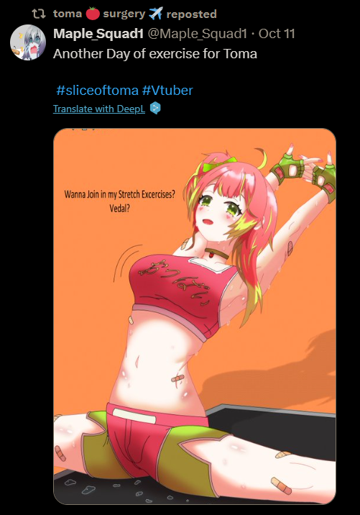Screen dimensions: 360x515
Task: Visit the @Maple_Squad1 handle link
Action: pyautogui.click(x=197, y=34)
